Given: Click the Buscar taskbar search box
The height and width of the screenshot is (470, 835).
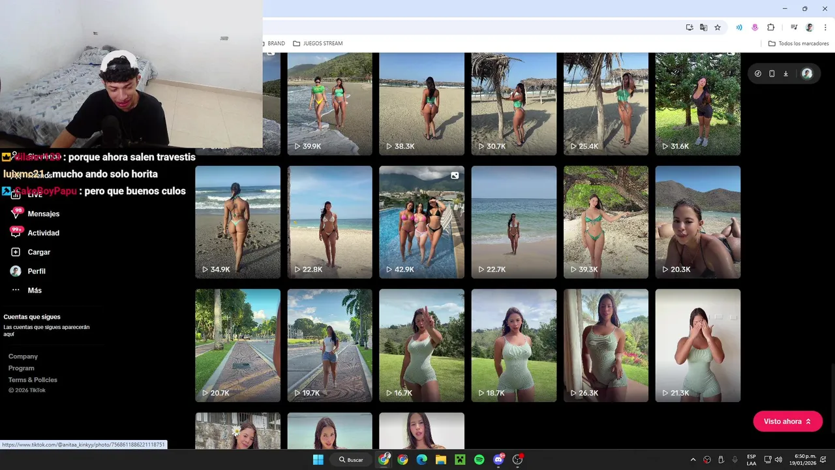Looking at the screenshot, I should (x=351, y=460).
